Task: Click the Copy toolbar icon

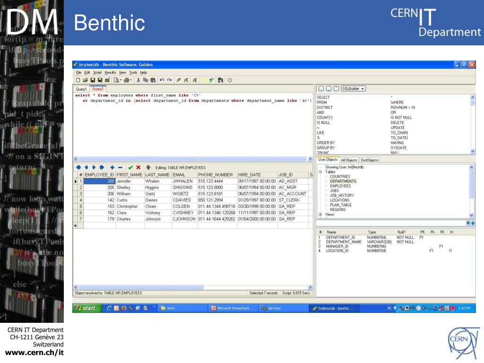Action: coord(146,80)
